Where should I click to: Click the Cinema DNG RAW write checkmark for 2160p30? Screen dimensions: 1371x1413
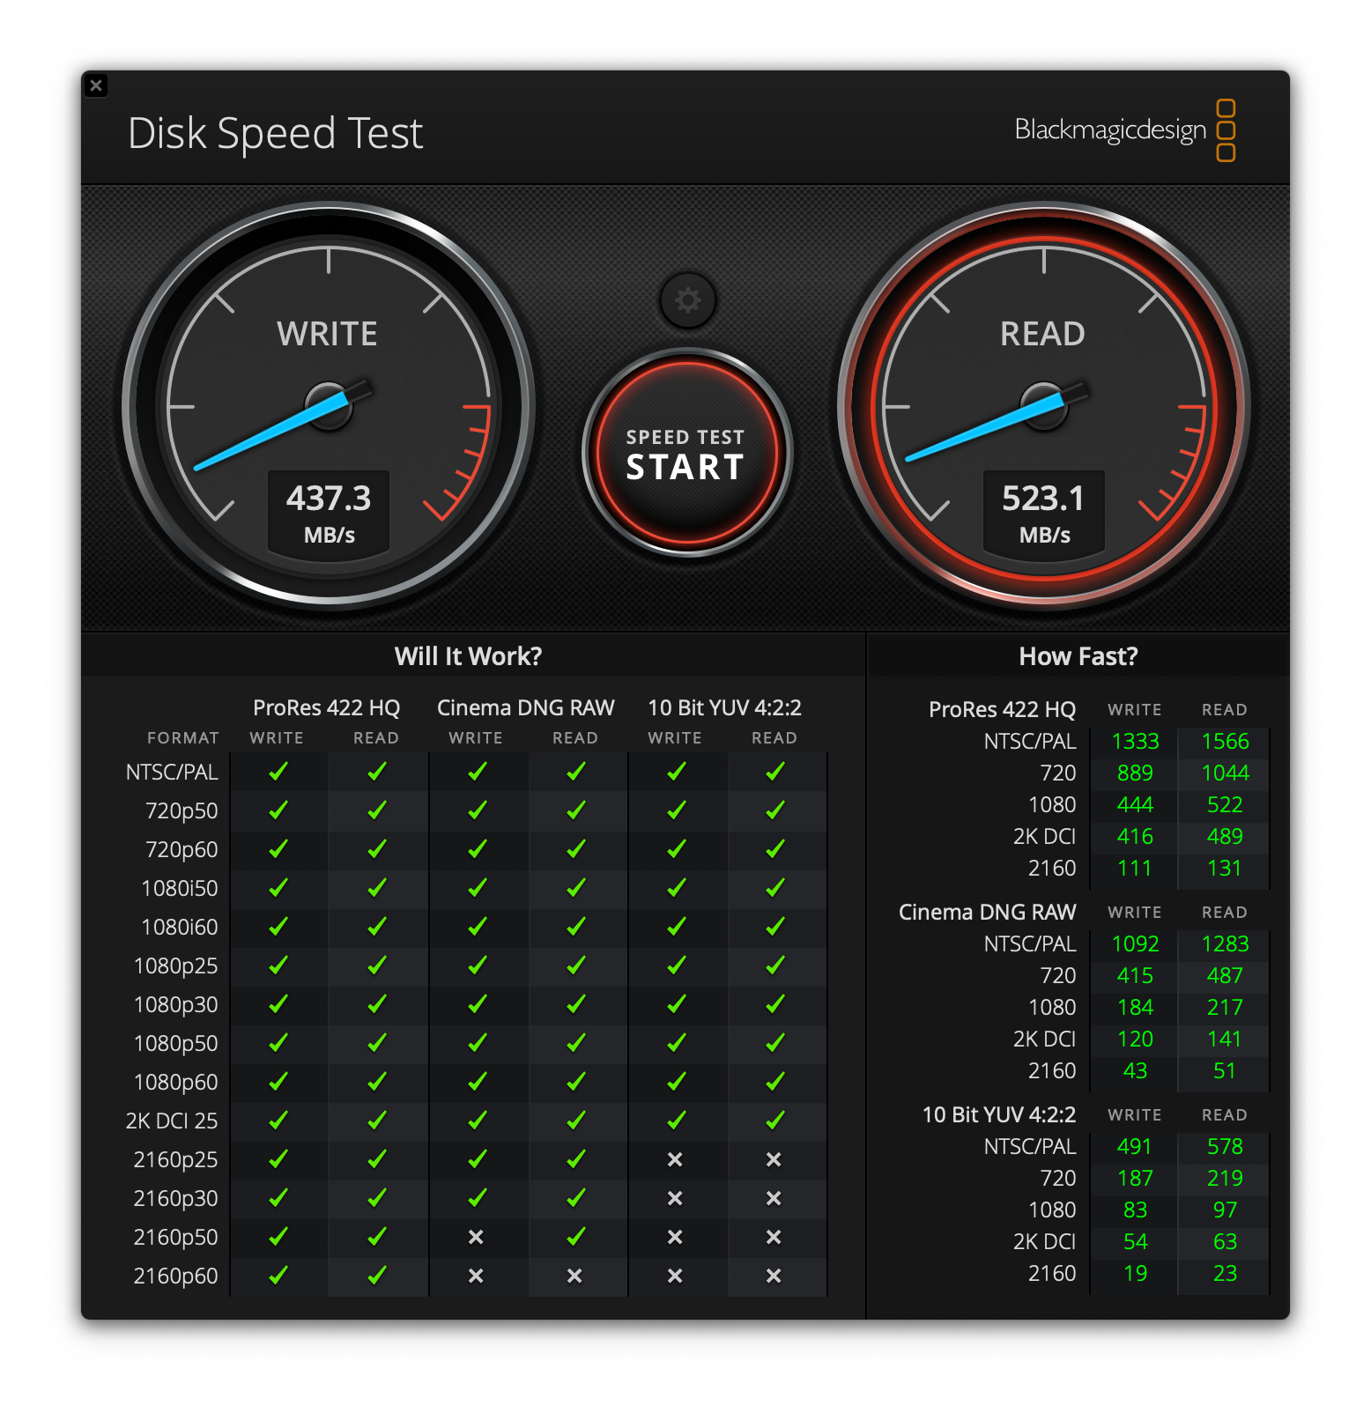coord(478,1198)
